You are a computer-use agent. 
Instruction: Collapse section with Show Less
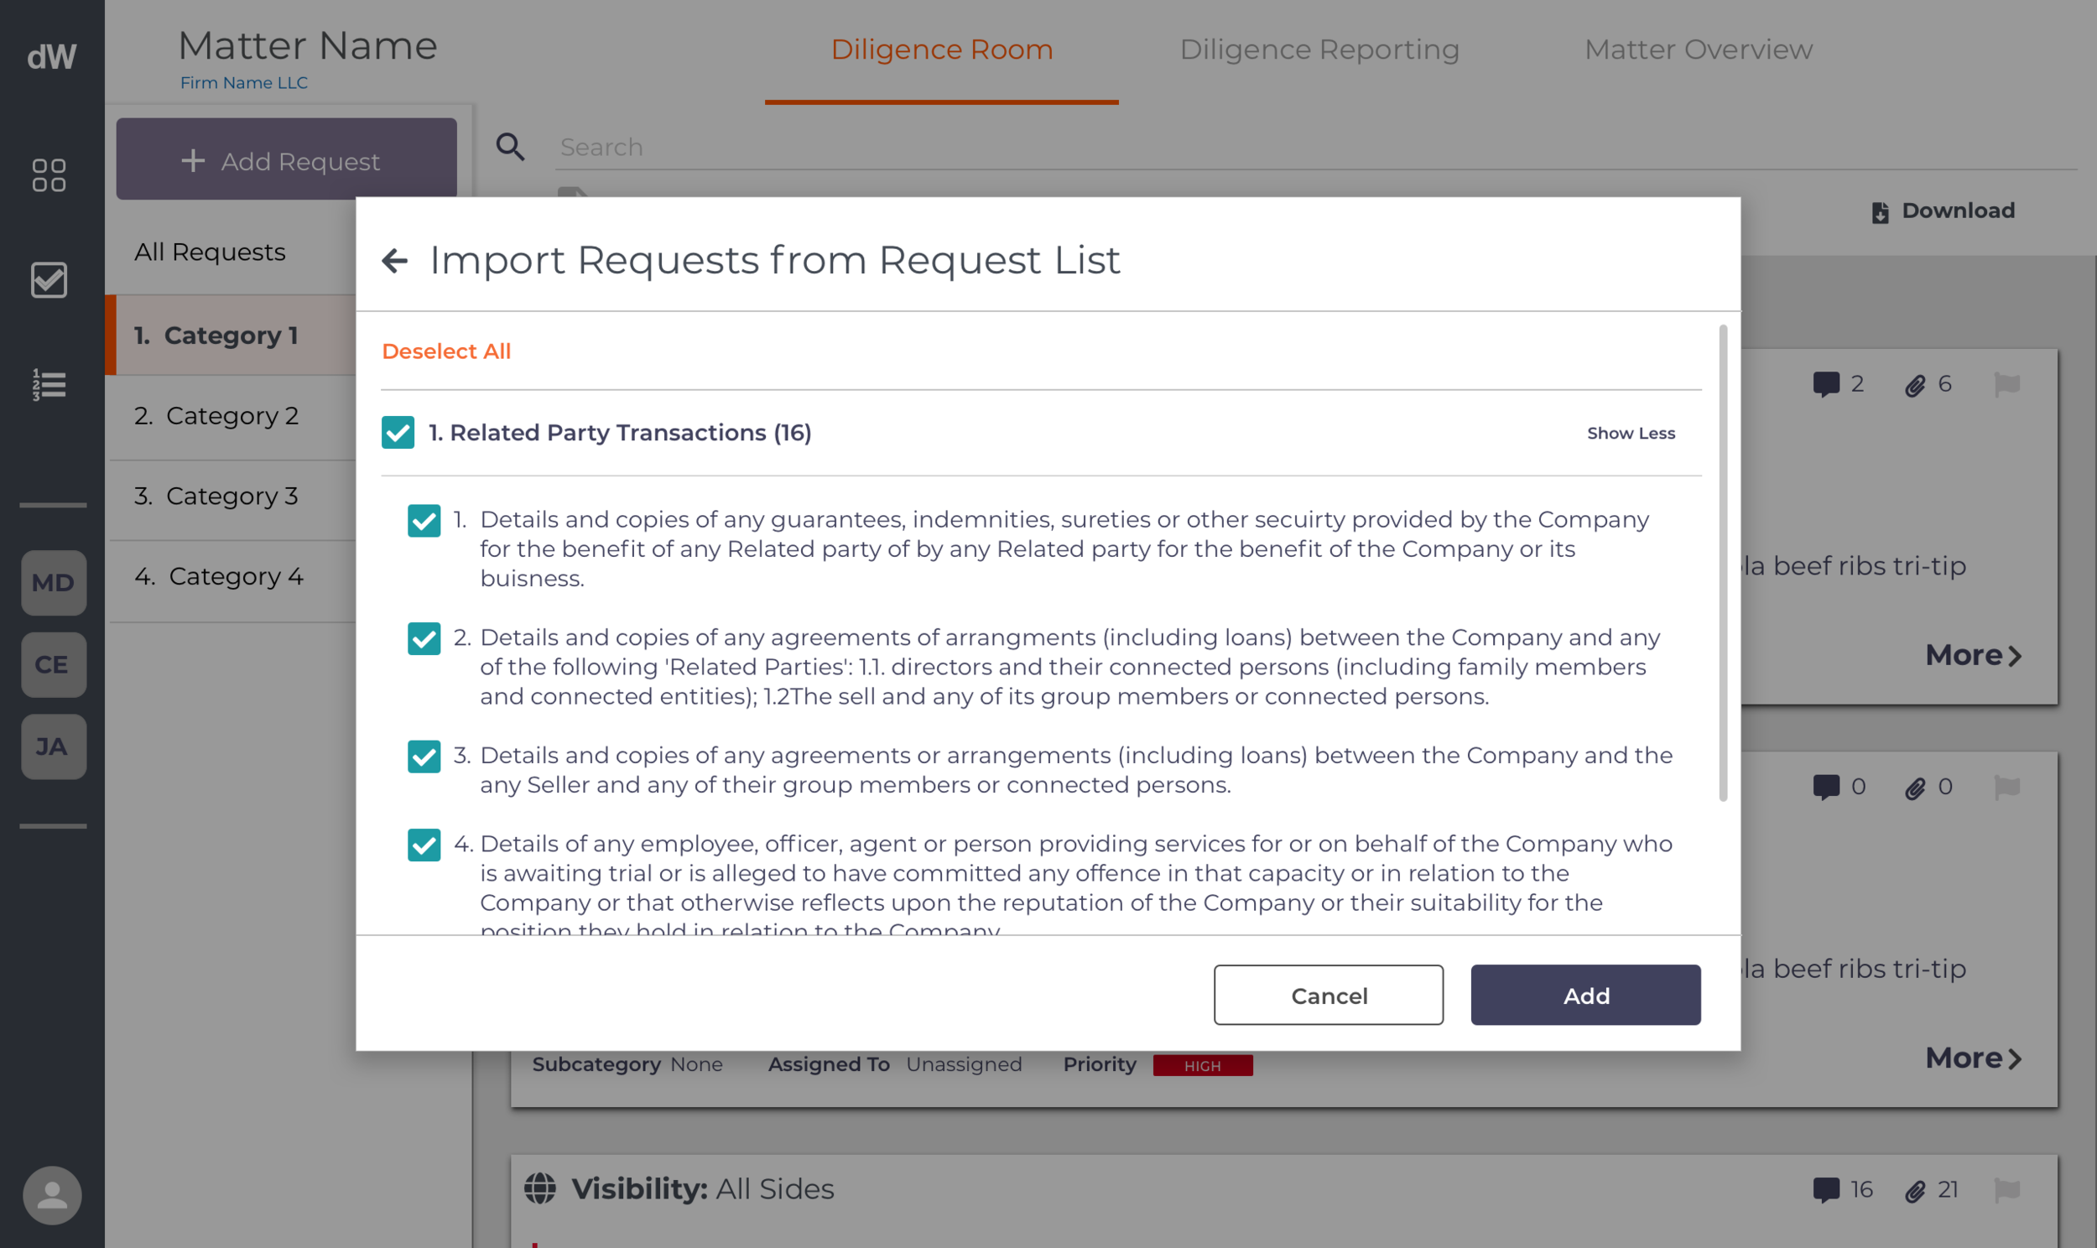click(1631, 433)
